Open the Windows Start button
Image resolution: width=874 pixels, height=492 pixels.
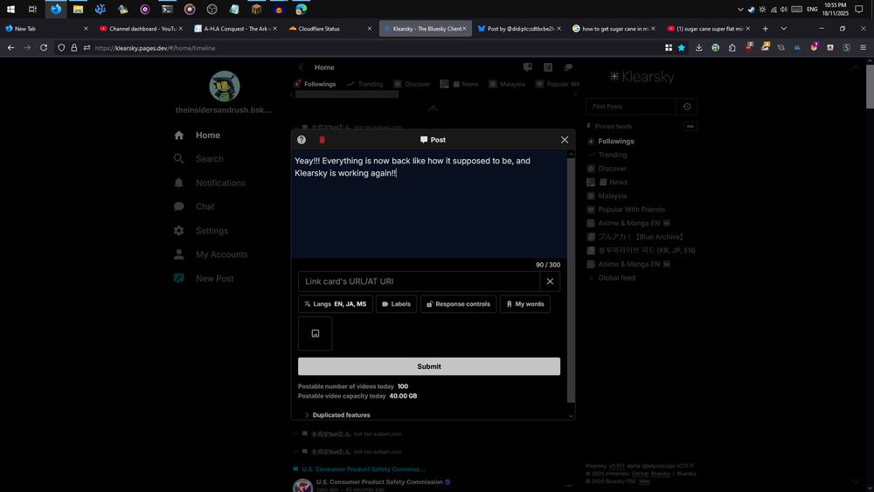click(x=10, y=9)
